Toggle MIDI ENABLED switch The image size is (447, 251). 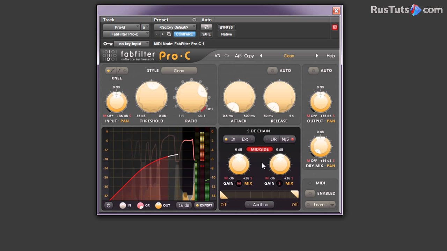point(310,193)
